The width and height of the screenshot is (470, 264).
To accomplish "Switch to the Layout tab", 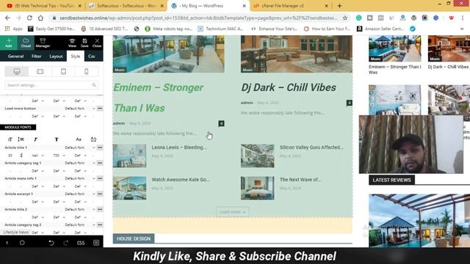I will pyautogui.click(x=56, y=56).
